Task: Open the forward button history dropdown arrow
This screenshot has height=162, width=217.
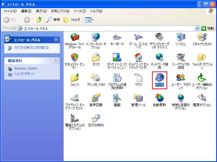Action: click(x=33, y=20)
